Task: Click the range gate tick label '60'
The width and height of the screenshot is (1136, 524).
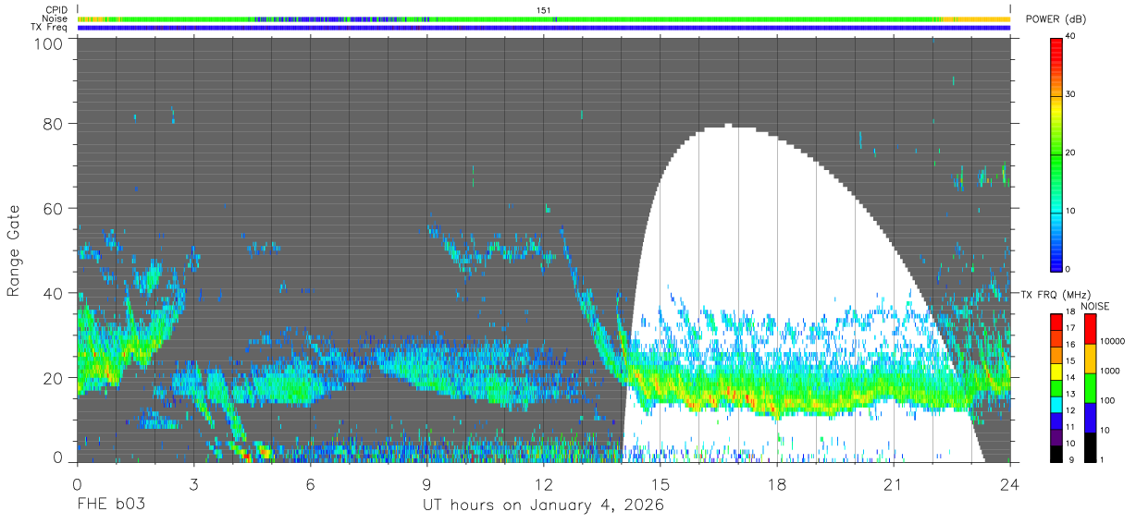Action: point(54,208)
